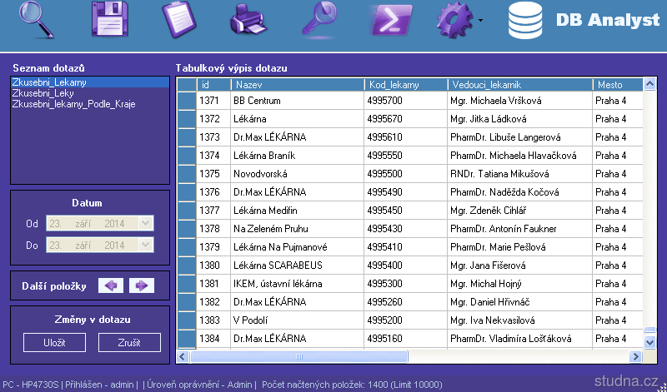The width and height of the screenshot is (667, 392).
Task: Click the key icon in toolbar
Action: (320, 20)
